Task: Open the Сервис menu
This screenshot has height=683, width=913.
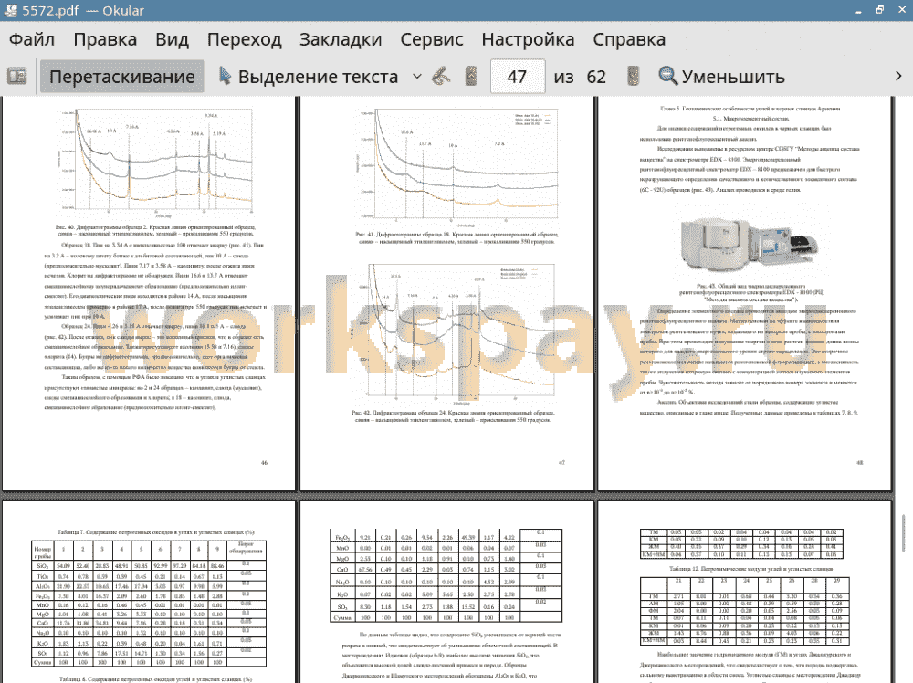Action: click(x=432, y=39)
